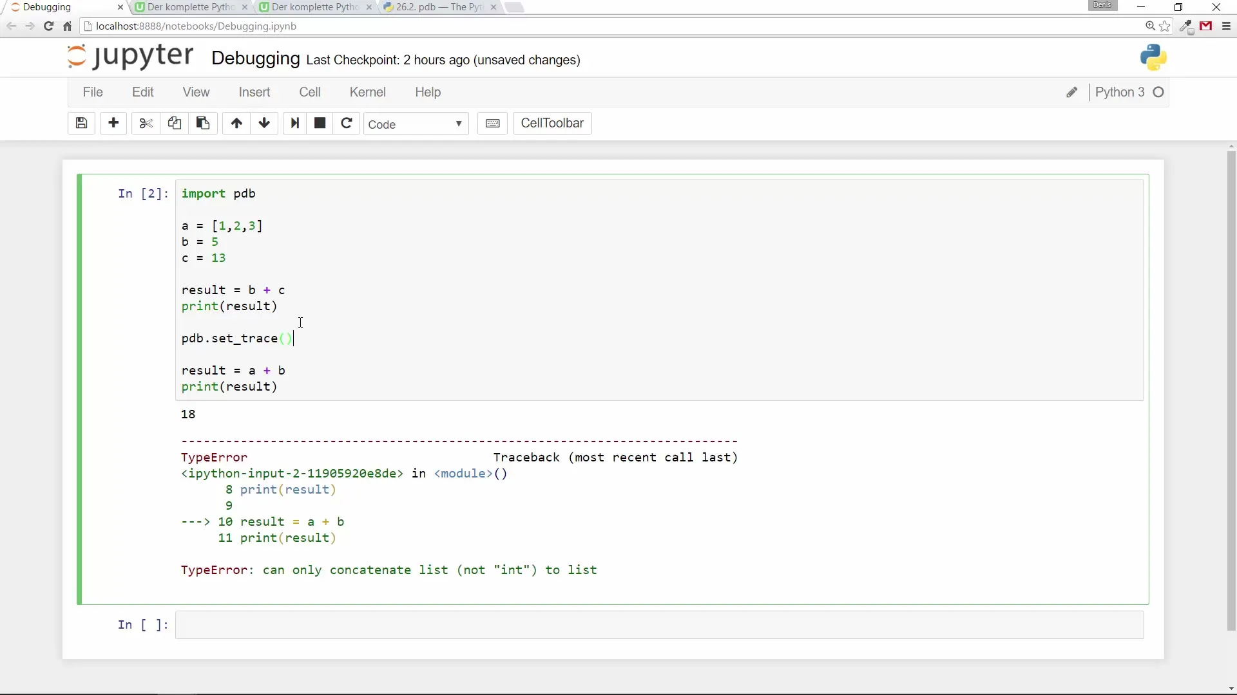Rename notebook via Debugging title
The width and height of the screenshot is (1237, 695).
tap(256, 59)
